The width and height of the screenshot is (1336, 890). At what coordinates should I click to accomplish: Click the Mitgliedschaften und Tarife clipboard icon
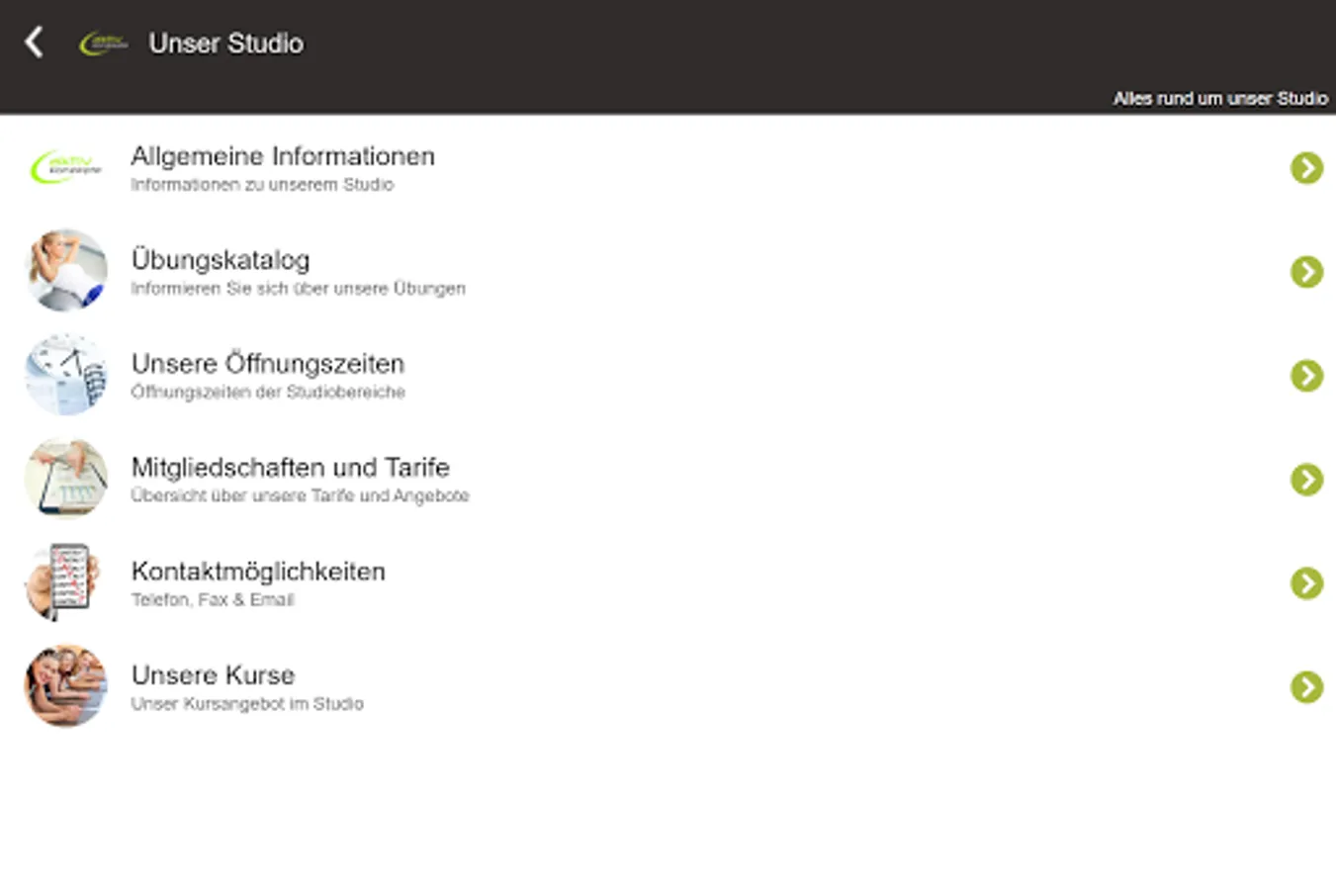click(66, 479)
